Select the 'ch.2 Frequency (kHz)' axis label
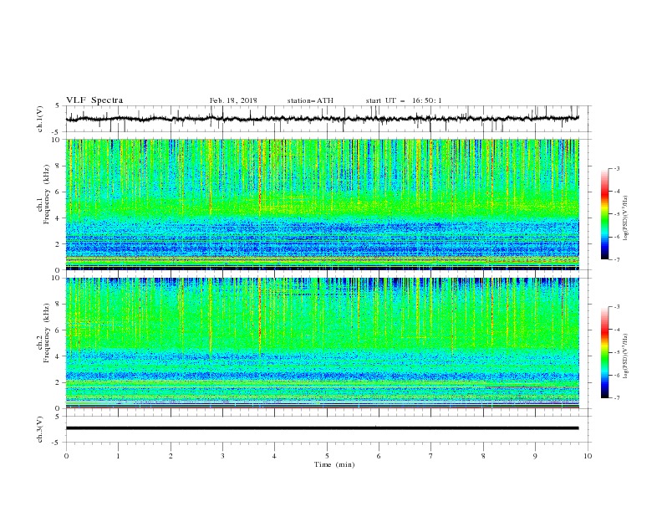The height and width of the screenshot is (512, 662). tap(43, 333)
